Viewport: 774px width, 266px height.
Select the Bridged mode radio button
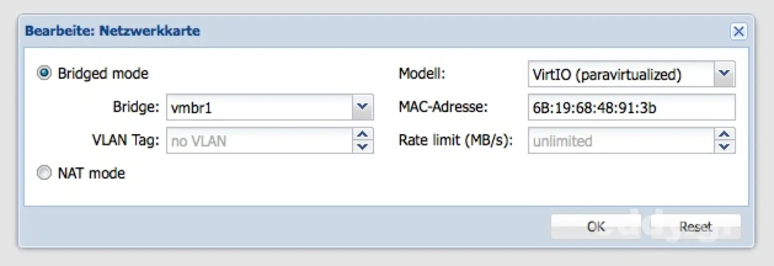44,73
